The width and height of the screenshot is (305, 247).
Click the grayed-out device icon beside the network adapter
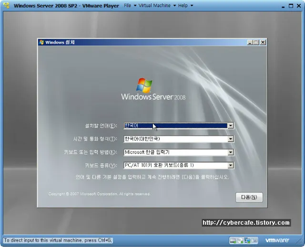point(254,241)
